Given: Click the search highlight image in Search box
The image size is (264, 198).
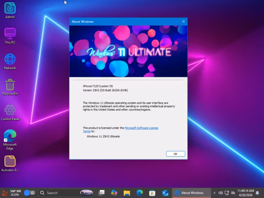Looking at the screenshot, I should click(x=86, y=193).
